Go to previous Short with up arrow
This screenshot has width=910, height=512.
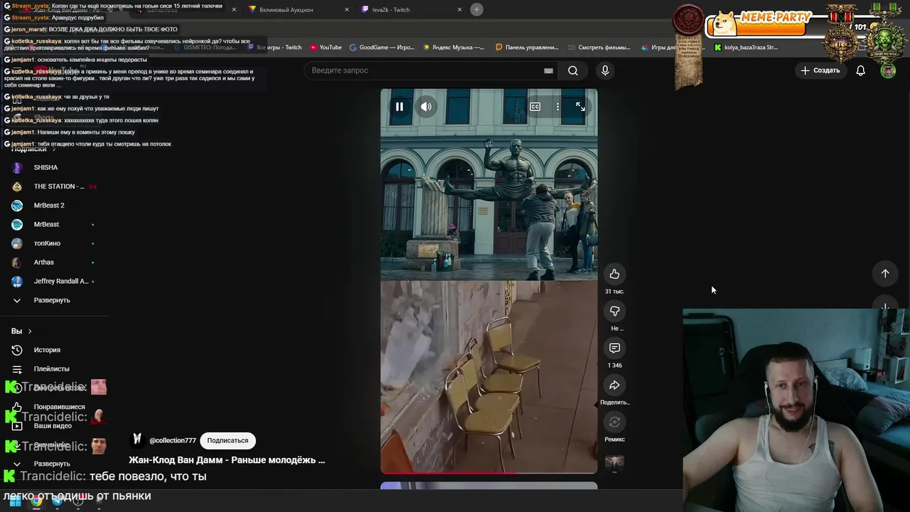point(885,273)
